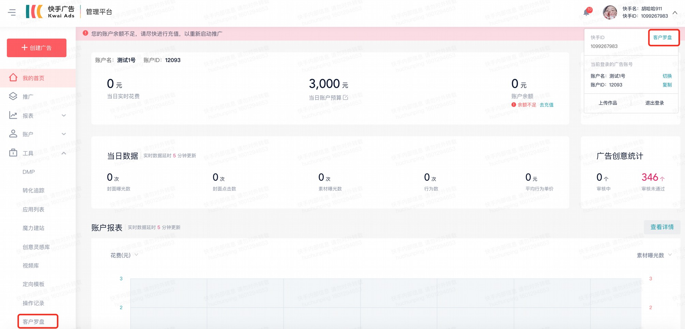Open the 花费(元) metric dropdown
The image size is (685, 329).
[124, 255]
